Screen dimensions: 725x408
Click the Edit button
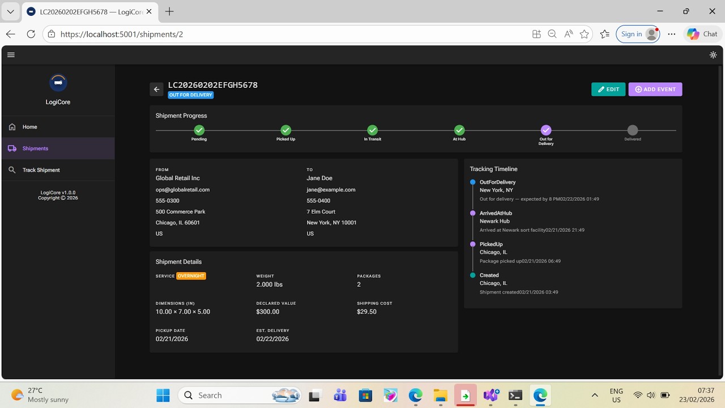coord(608,90)
